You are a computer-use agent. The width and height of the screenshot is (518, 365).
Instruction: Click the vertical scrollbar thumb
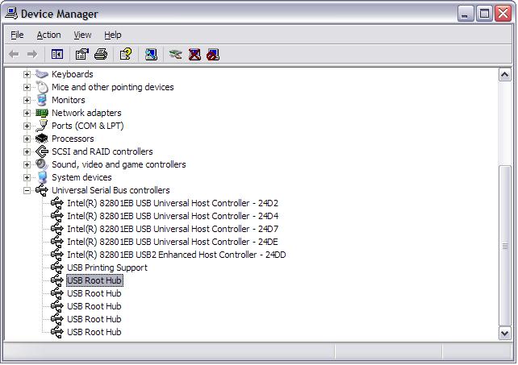(x=504, y=246)
